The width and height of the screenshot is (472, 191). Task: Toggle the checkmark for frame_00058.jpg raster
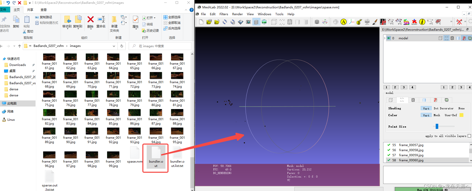pos(389,150)
